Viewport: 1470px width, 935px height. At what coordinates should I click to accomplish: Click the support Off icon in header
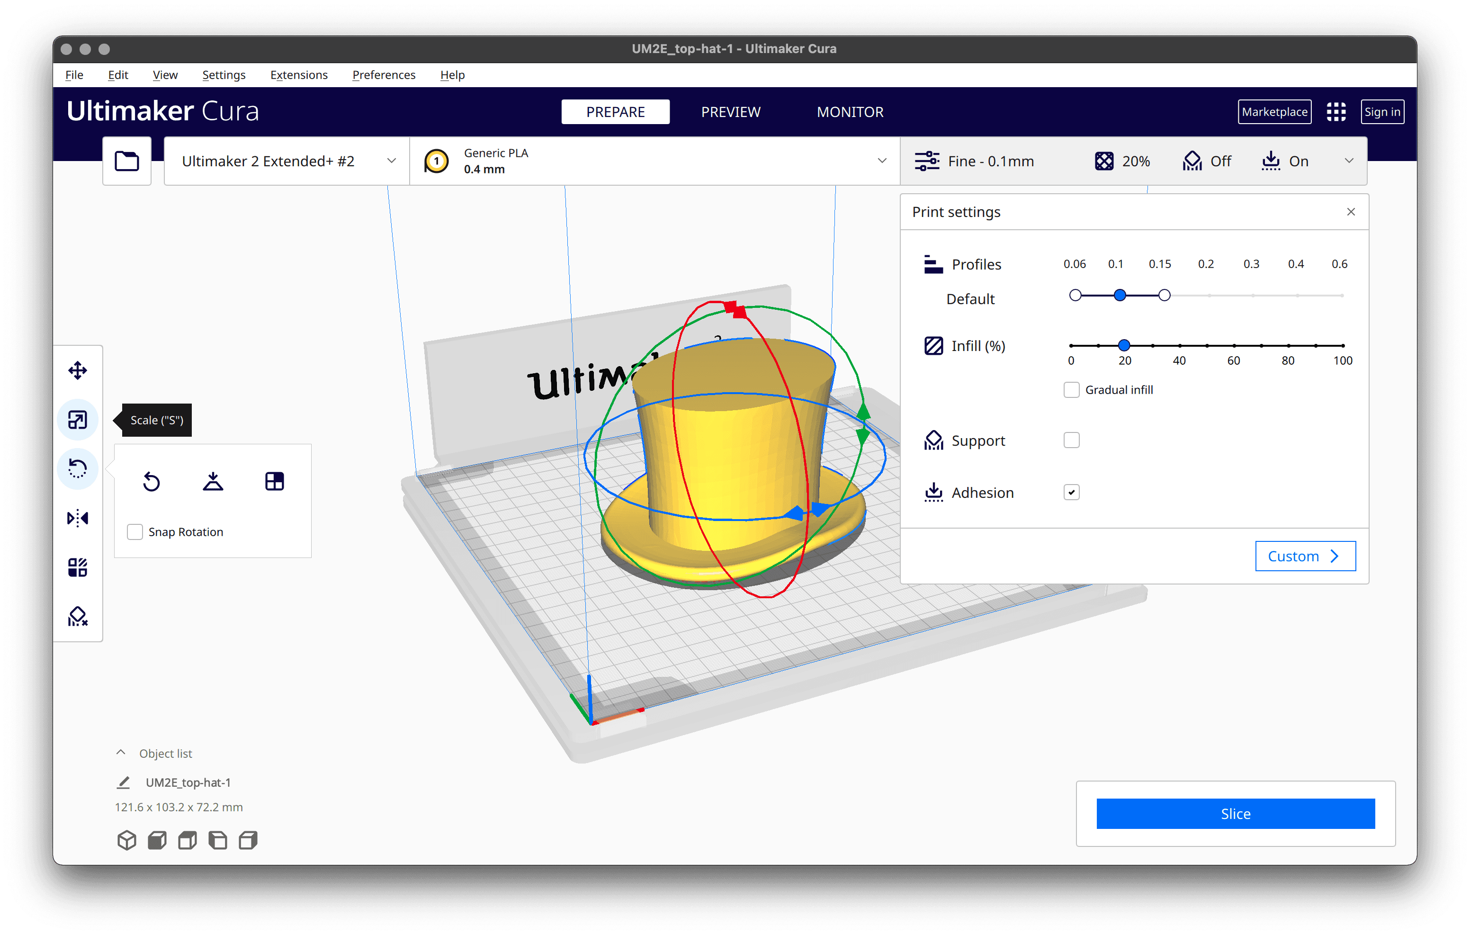click(1192, 161)
